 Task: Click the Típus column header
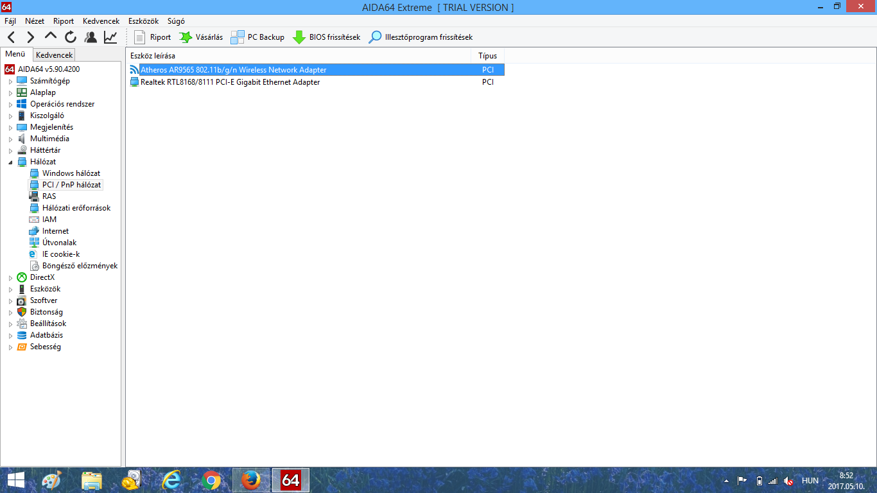(488, 56)
